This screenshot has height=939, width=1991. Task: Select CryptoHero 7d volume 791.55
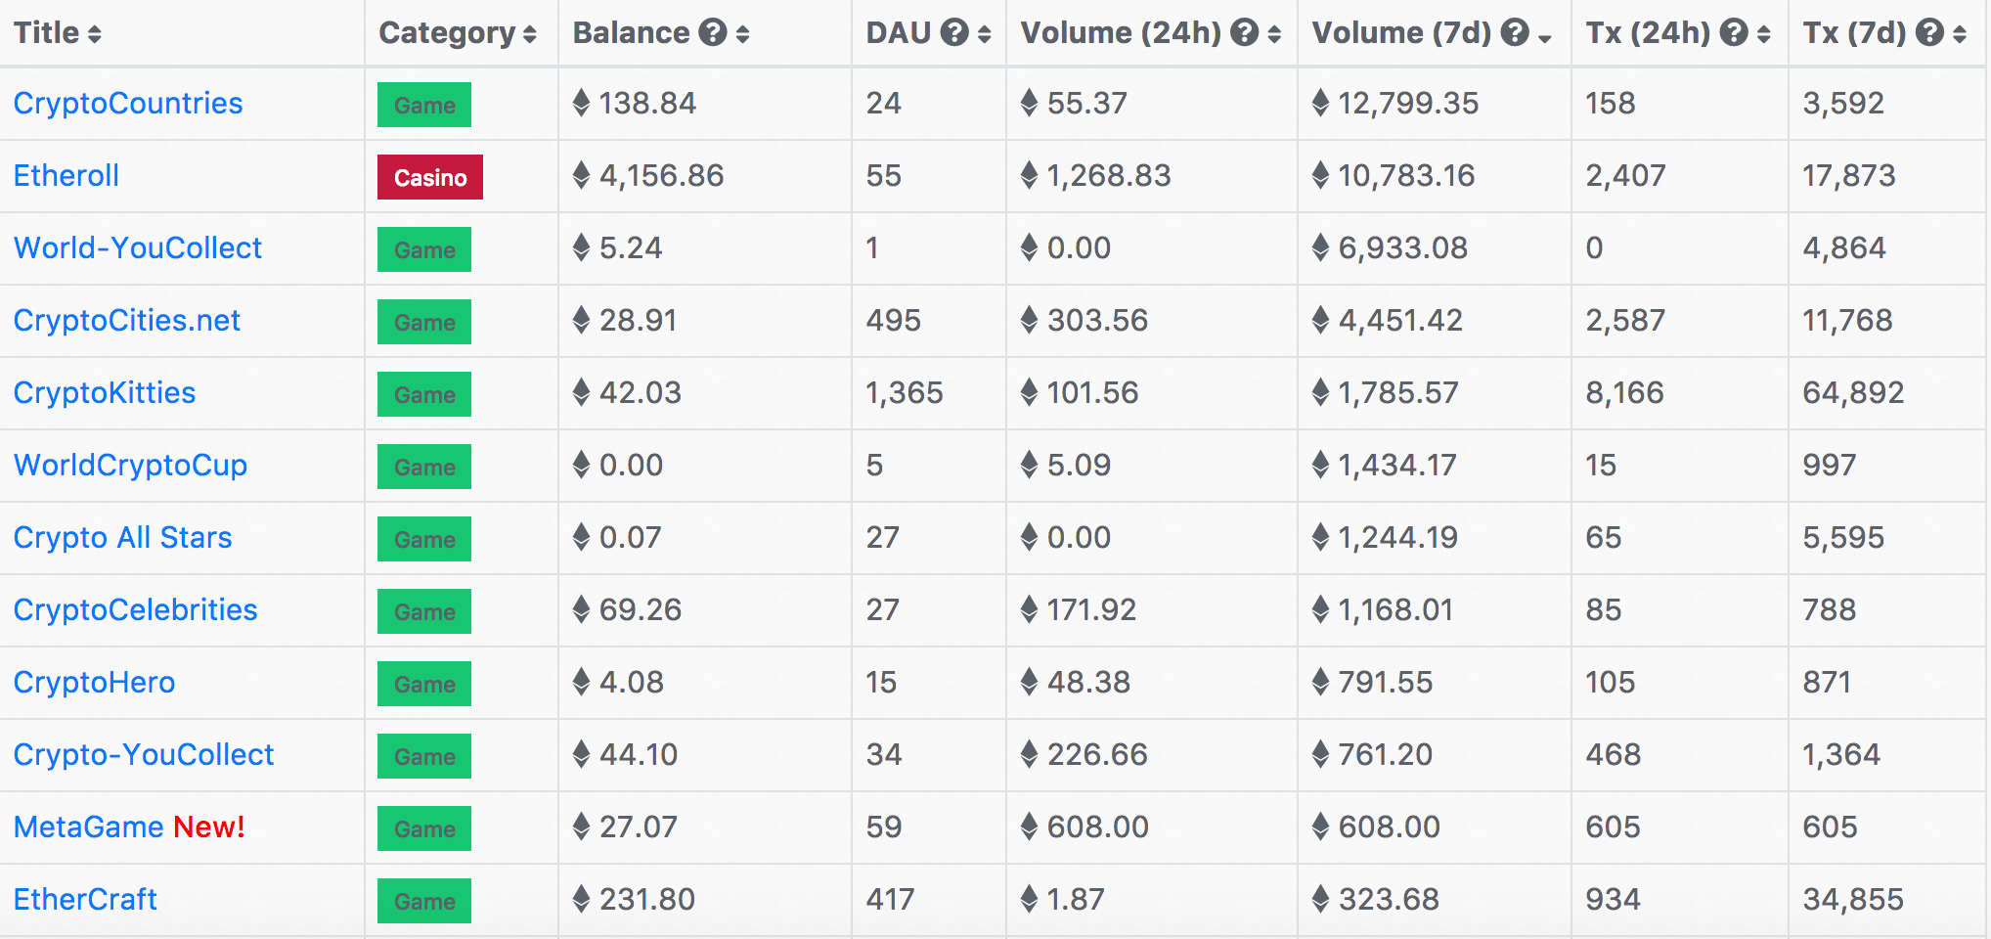(1386, 682)
